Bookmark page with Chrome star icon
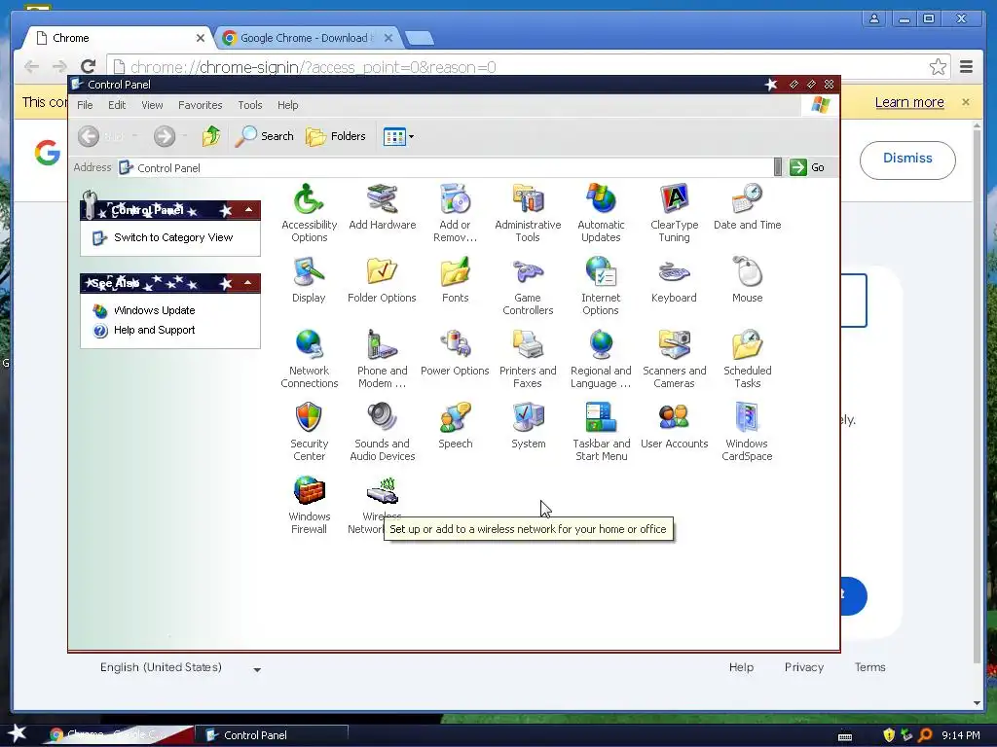Viewport: 997px width, 747px height. (938, 67)
